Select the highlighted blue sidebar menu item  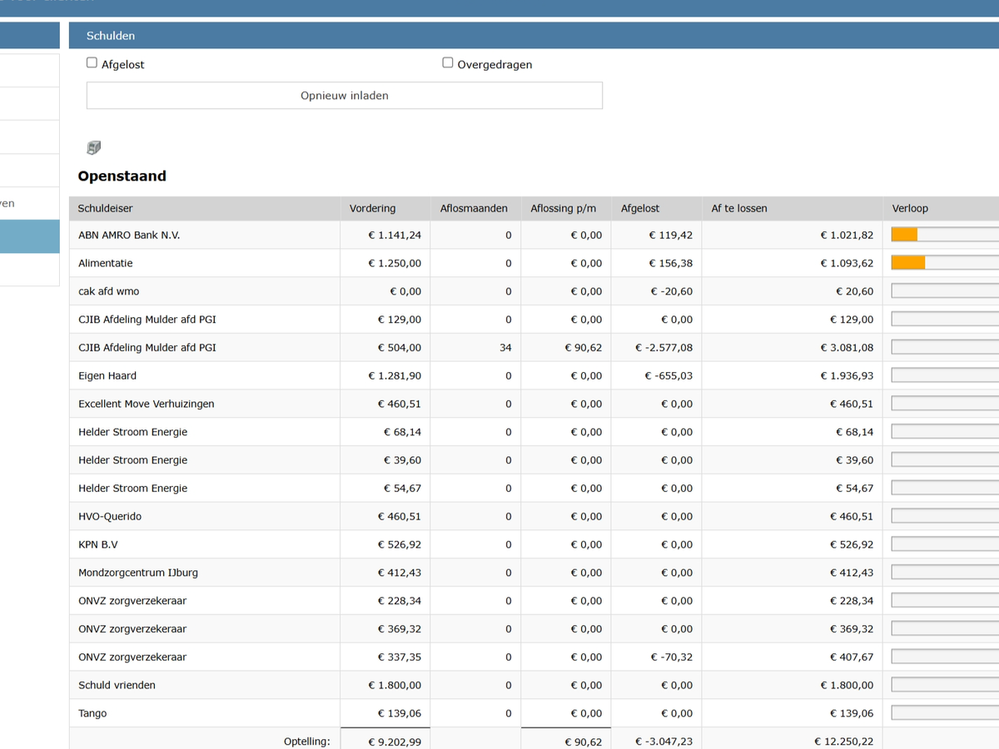pos(29,236)
